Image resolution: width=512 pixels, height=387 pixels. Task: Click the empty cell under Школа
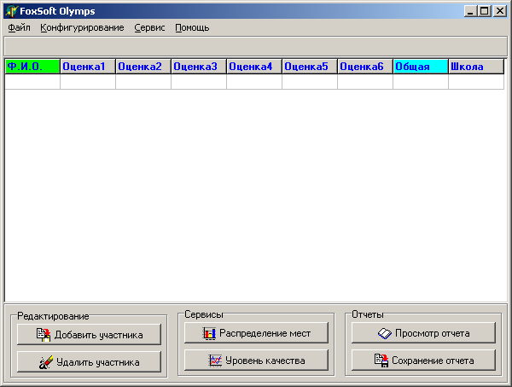476,82
